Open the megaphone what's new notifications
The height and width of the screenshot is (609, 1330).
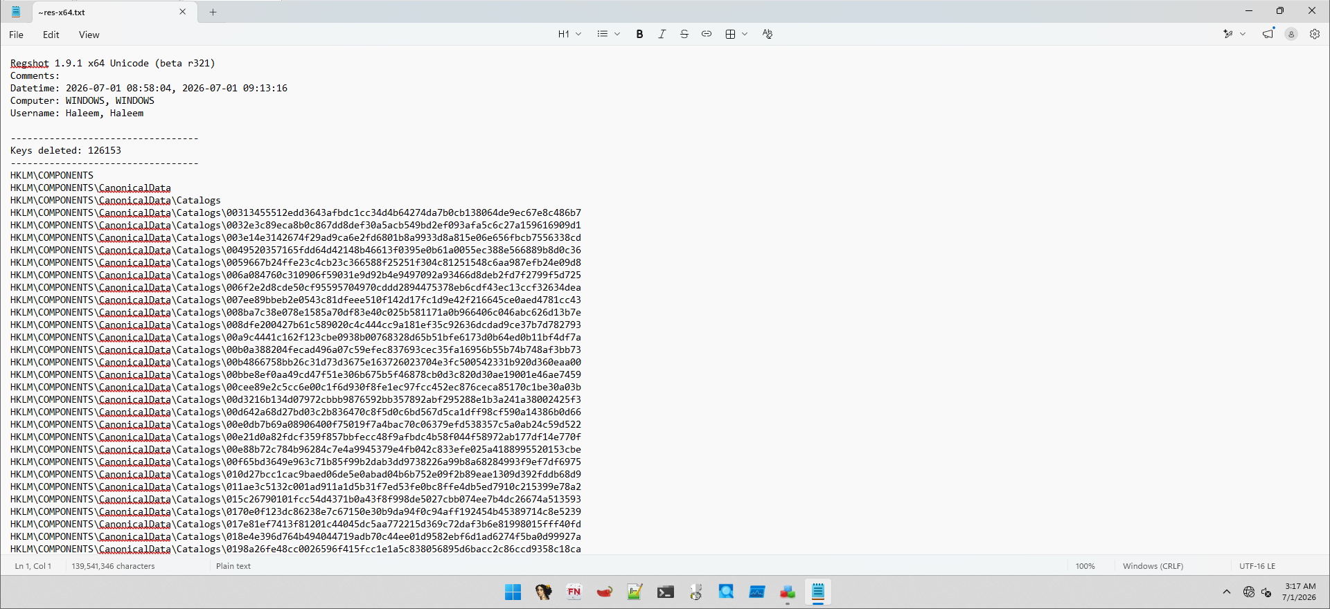pyautogui.click(x=1268, y=34)
